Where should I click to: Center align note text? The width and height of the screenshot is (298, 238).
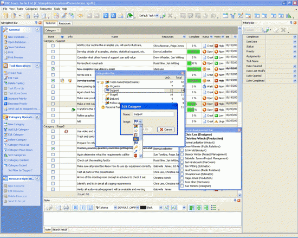coord(199,208)
